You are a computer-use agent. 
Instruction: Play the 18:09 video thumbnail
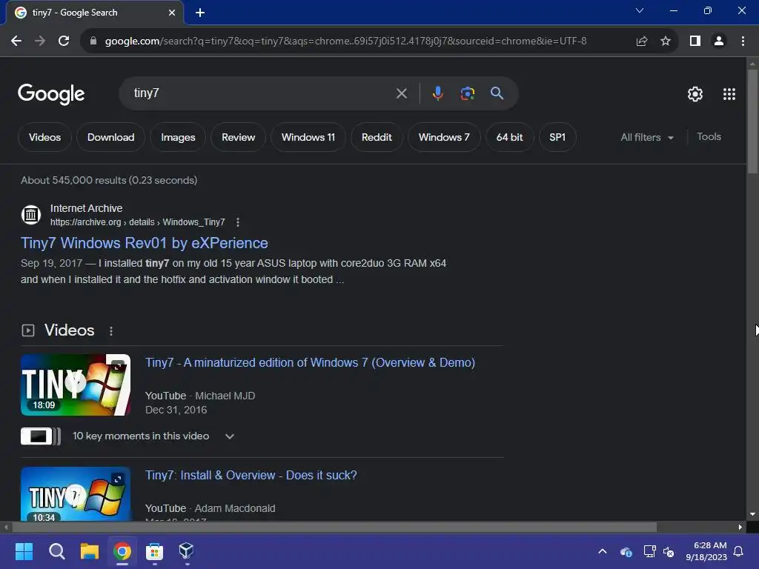pyautogui.click(x=76, y=385)
